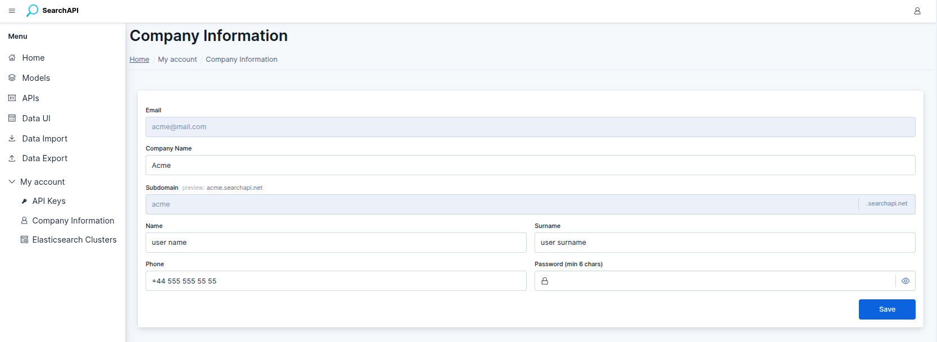This screenshot has width=937, height=342.
Task: Click the preview acme.searchapi.net text
Action: point(223,188)
